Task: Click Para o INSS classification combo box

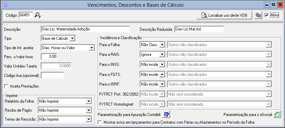Action: point(220,65)
